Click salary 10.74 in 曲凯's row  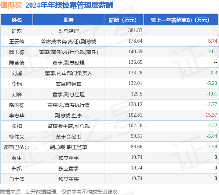point(137,168)
